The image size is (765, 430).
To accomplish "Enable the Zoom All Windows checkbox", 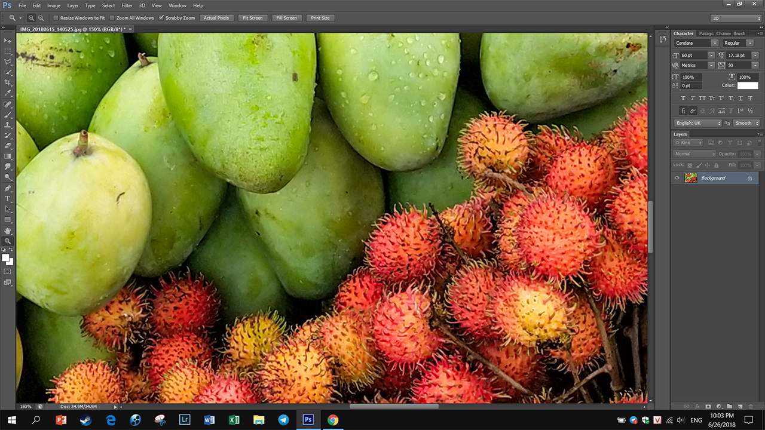I will point(112,18).
